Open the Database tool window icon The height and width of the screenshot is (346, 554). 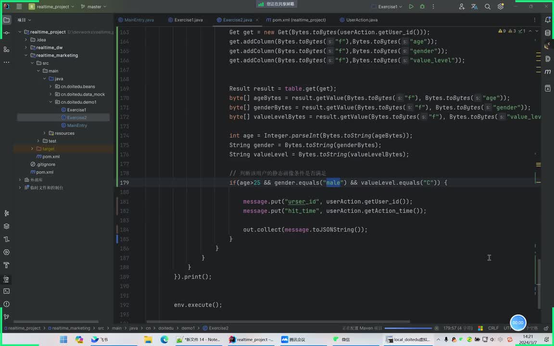coord(548,33)
